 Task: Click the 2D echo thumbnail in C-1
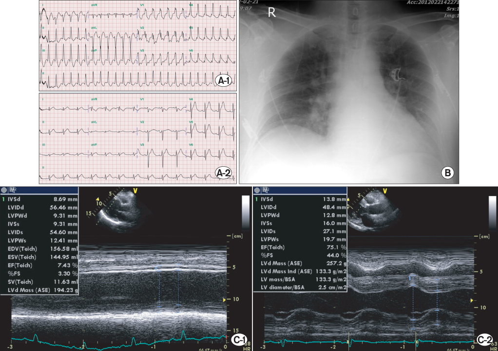tap(117, 210)
